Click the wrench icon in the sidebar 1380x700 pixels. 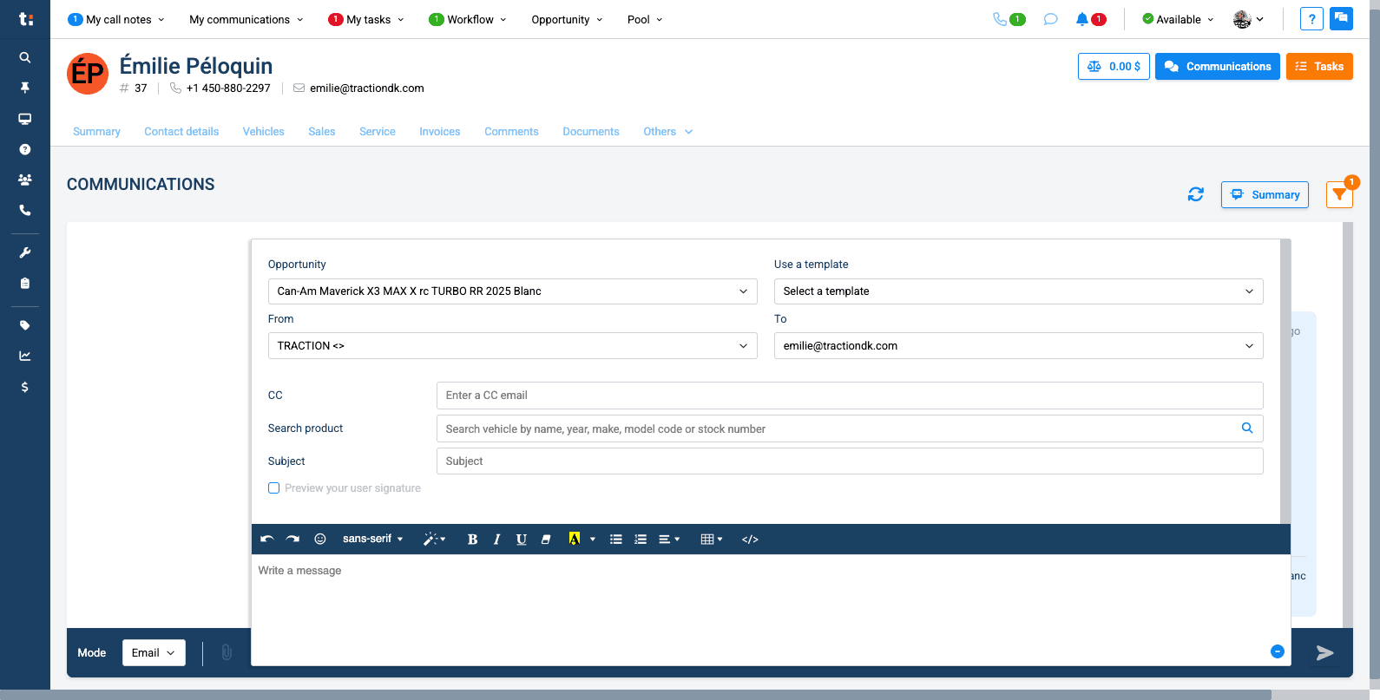25,252
